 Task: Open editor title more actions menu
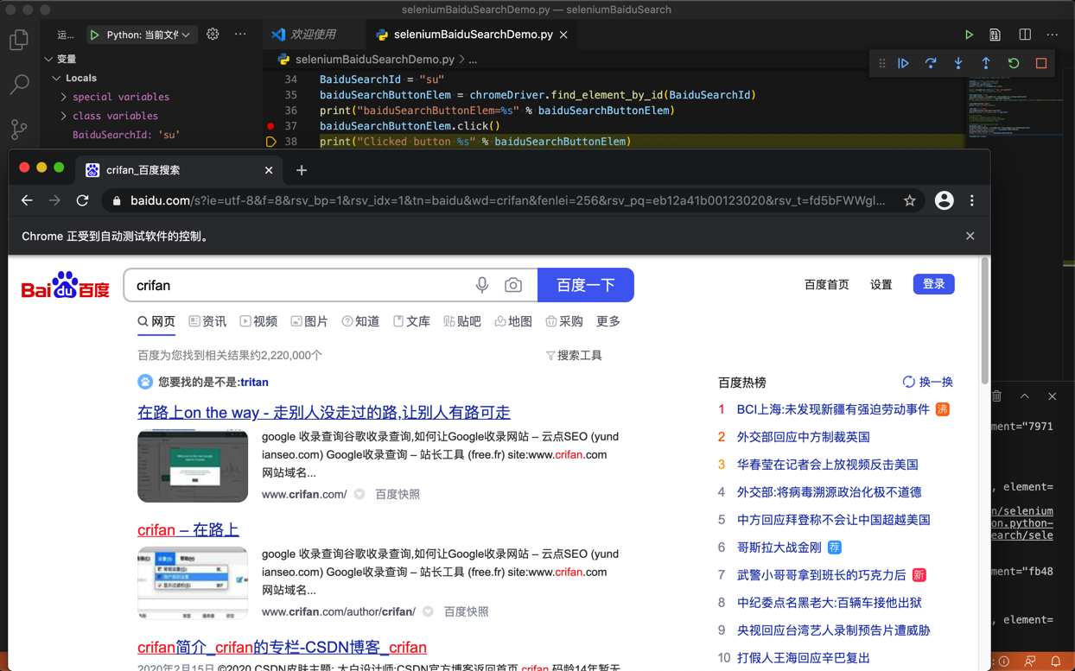1052,35
